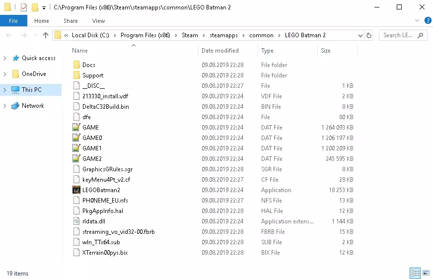This screenshot has height=279, width=433.
Task: Select the rldata.dll file icon
Action: tap(76, 221)
